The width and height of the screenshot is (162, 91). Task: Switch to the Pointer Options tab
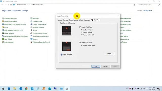73,20
